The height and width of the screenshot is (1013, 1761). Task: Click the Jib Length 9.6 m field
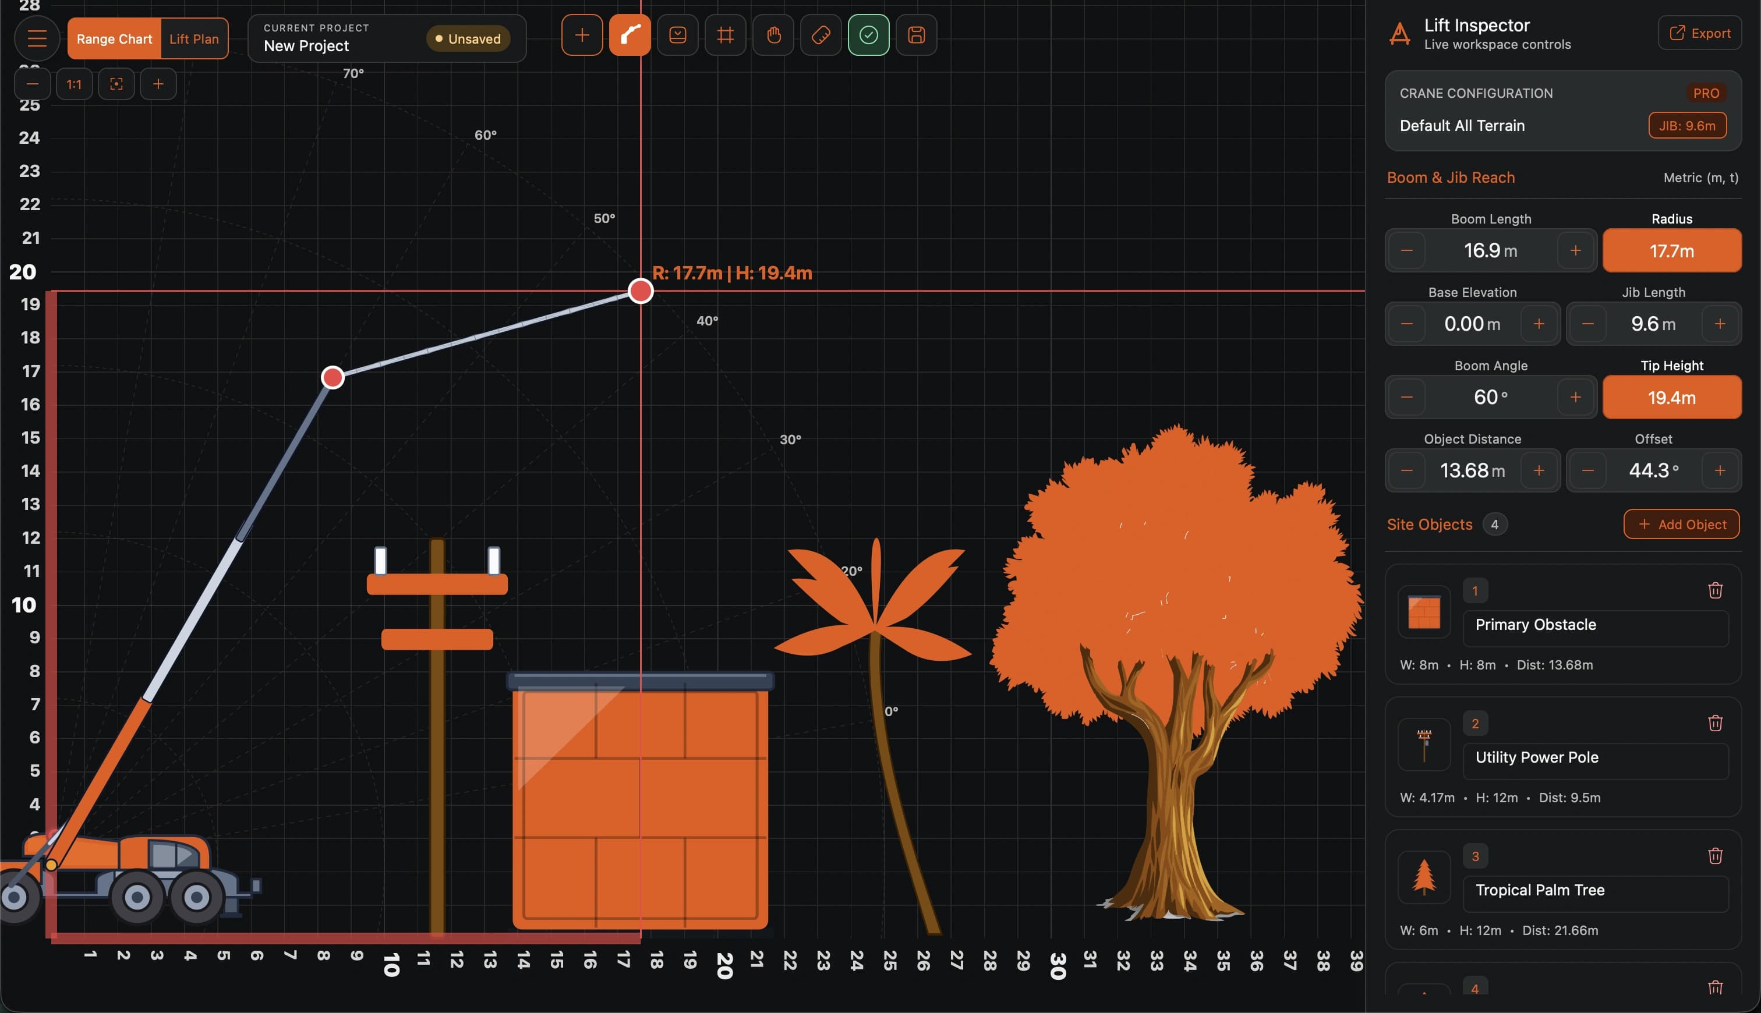click(x=1653, y=324)
